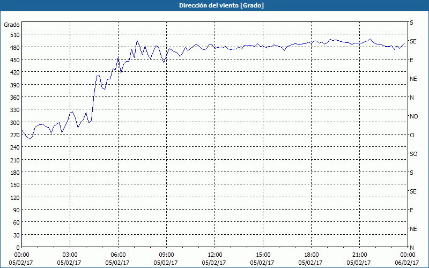Screen dimensions: 429x268
Task: Click the E compass label at 90 level
Action: point(411,210)
